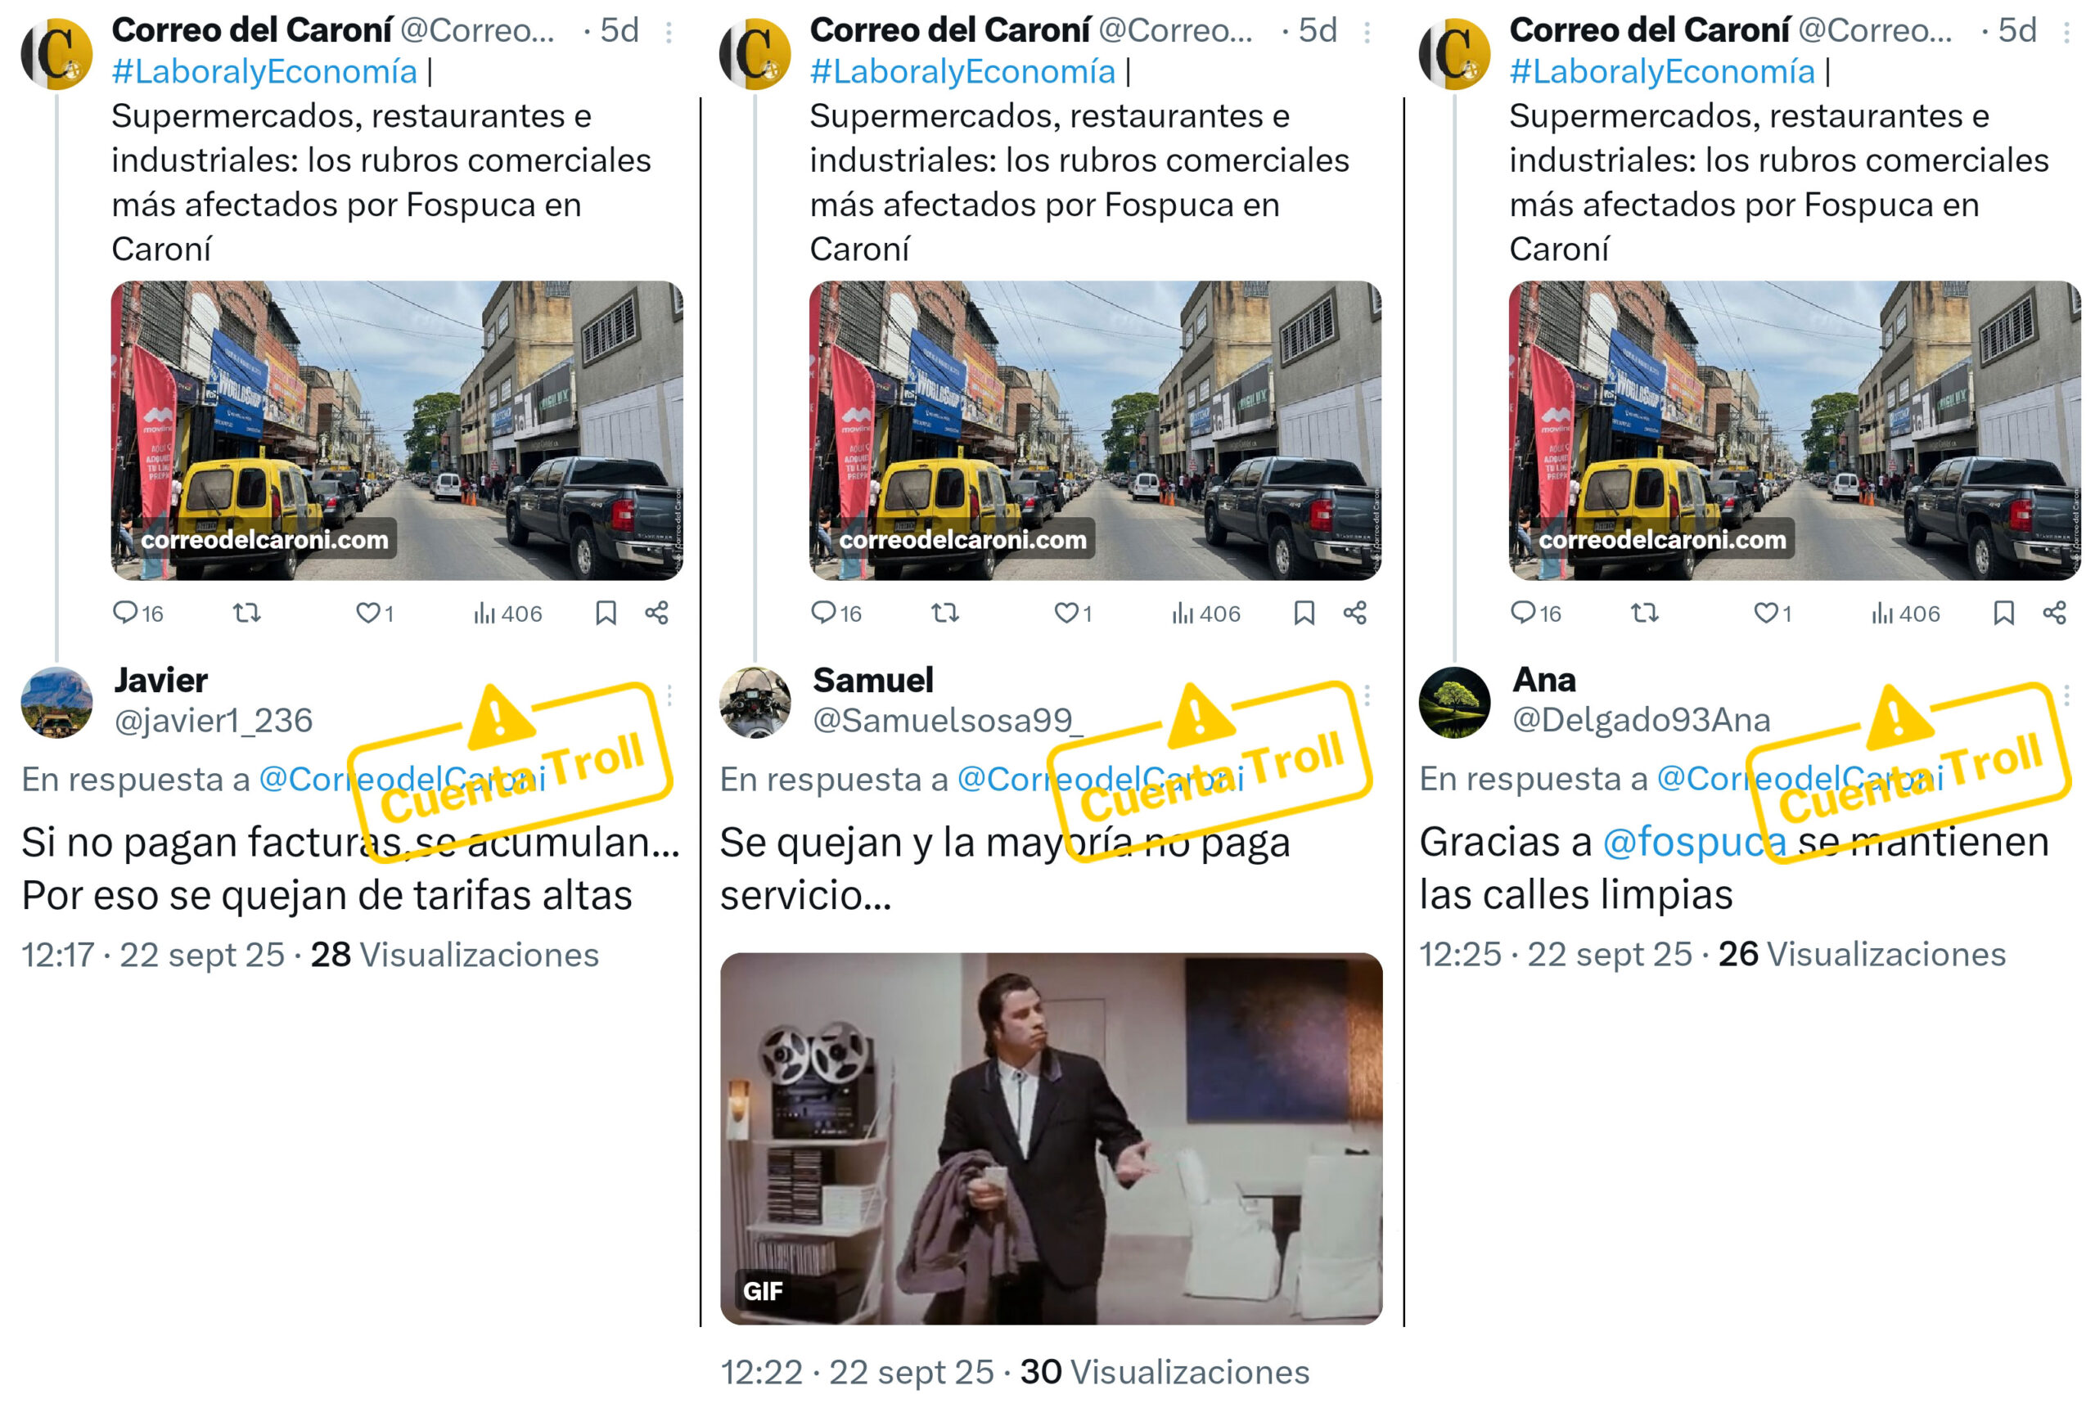Play the confused Travolta GIF

pos(1051,1138)
